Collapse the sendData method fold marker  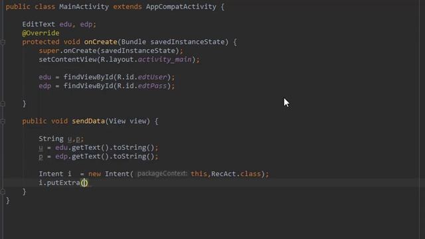tap(3, 121)
